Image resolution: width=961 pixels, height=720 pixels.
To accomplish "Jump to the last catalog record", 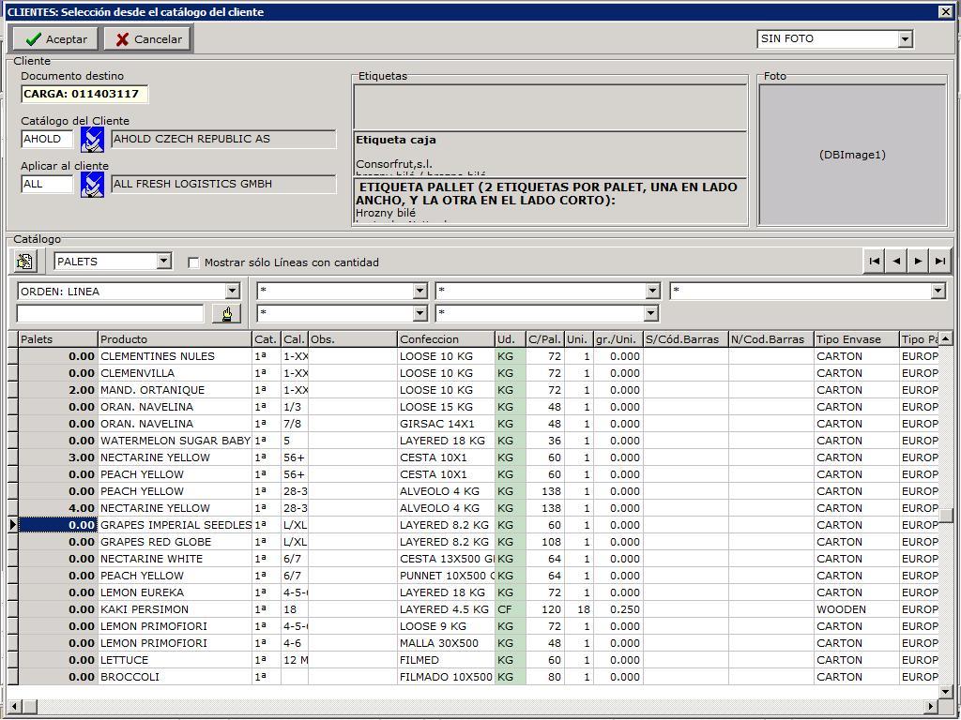I will (x=939, y=262).
